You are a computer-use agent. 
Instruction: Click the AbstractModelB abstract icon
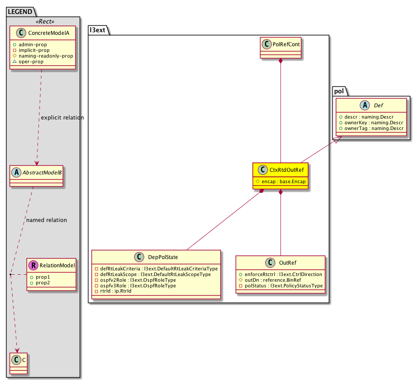pyautogui.click(x=16, y=172)
